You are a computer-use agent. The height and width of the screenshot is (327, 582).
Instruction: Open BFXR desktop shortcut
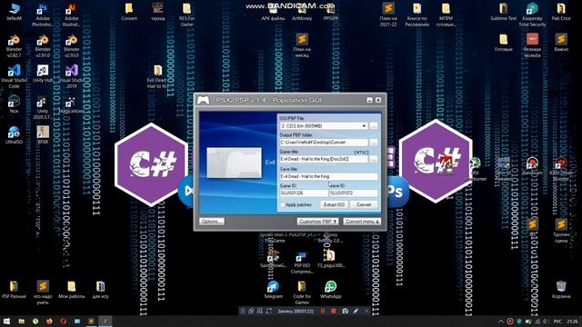(43, 135)
